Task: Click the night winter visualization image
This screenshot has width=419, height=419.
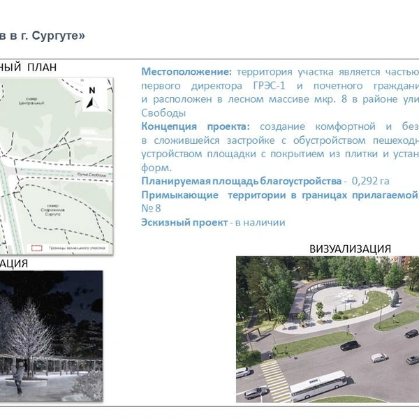Action: 51,336
